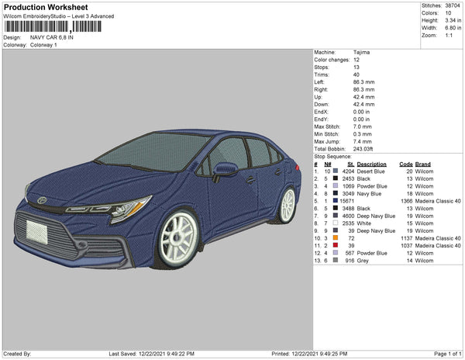This screenshot has width=465, height=360.
Task: Select the Deep Navy Blue swatch in row 7
Action: pos(334,216)
